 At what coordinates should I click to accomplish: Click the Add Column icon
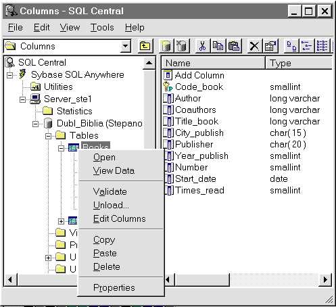point(168,75)
